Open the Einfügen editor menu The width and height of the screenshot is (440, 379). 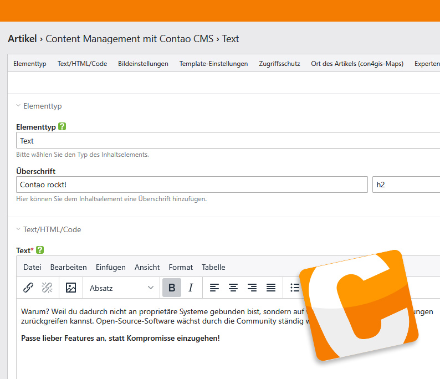tap(110, 267)
